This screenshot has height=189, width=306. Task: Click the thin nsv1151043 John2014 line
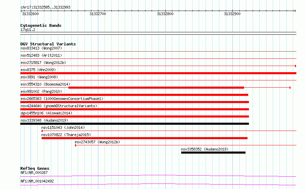169,131
